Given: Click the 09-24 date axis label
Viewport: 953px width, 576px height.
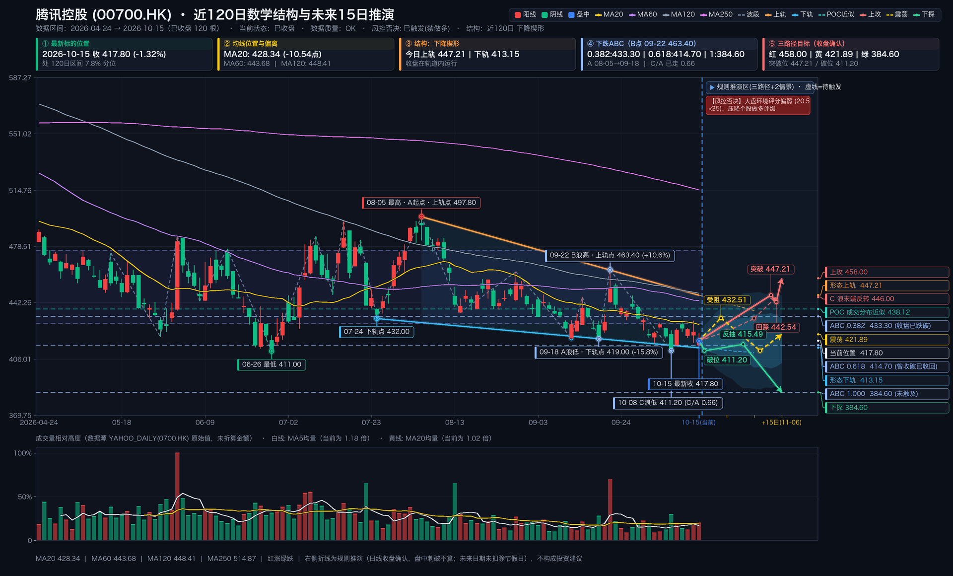Looking at the screenshot, I should tap(621, 423).
